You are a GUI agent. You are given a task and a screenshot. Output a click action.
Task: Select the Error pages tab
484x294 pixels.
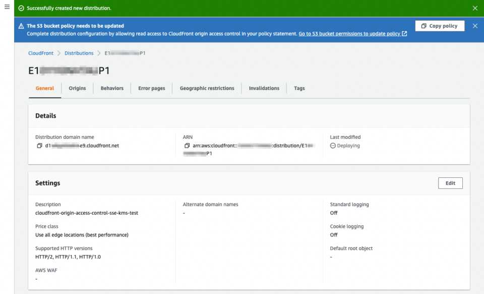point(151,88)
